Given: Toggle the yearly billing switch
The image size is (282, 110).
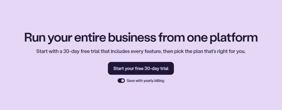Looking at the screenshot, I should click(121, 81).
